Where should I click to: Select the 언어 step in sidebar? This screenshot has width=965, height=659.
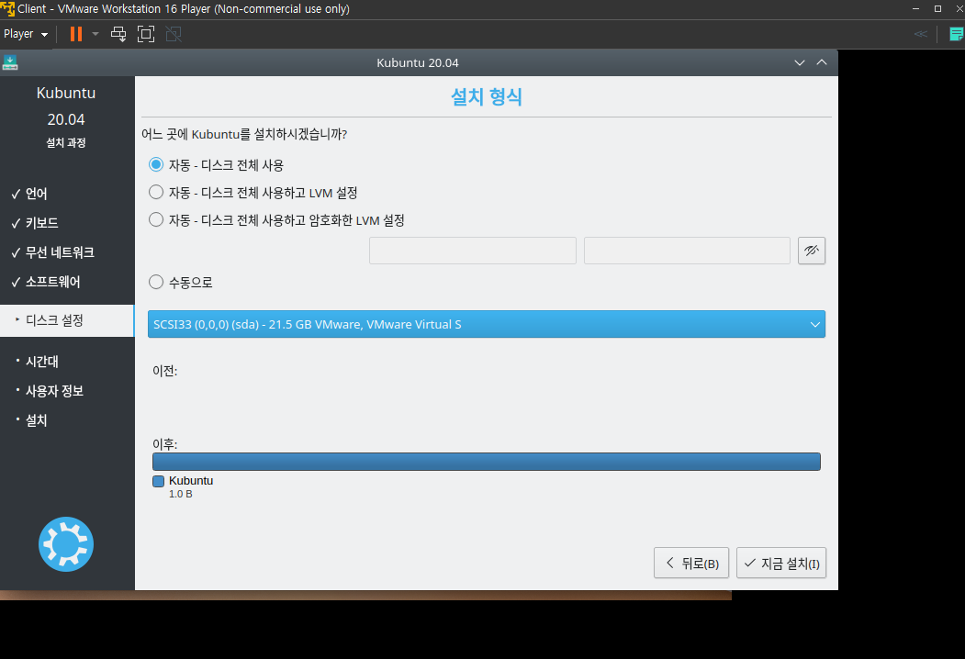point(37,194)
